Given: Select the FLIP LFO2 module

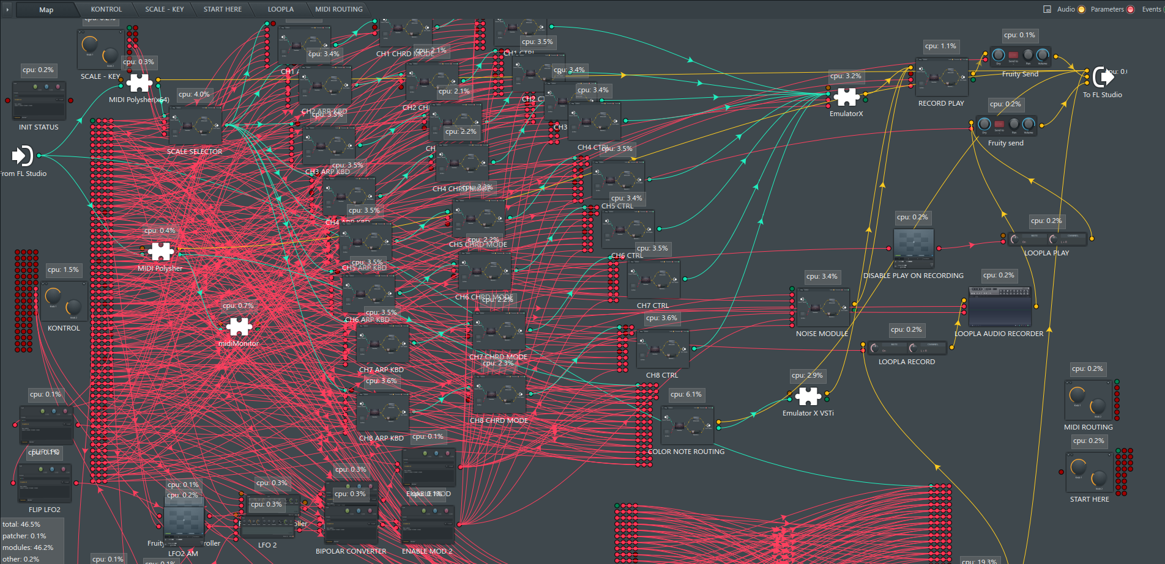Looking at the screenshot, I should 45,483.
